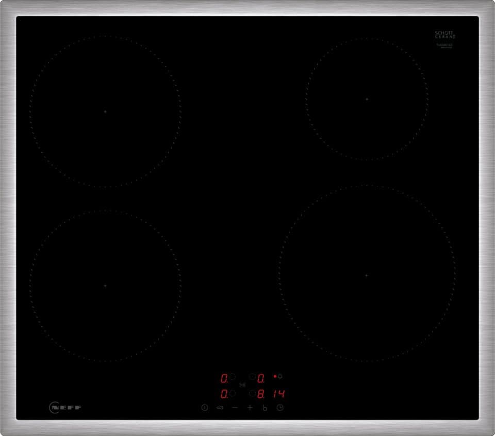This screenshot has height=436, width=495.
Task: Tap the red timer value 14
Action: click(x=279, y=394)
